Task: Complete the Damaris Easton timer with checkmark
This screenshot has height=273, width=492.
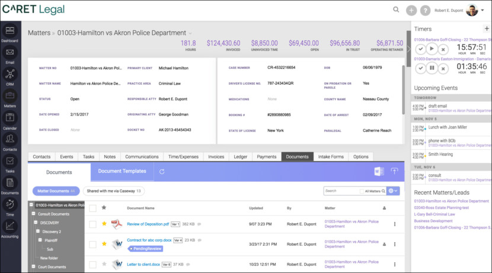Action: 420,68
